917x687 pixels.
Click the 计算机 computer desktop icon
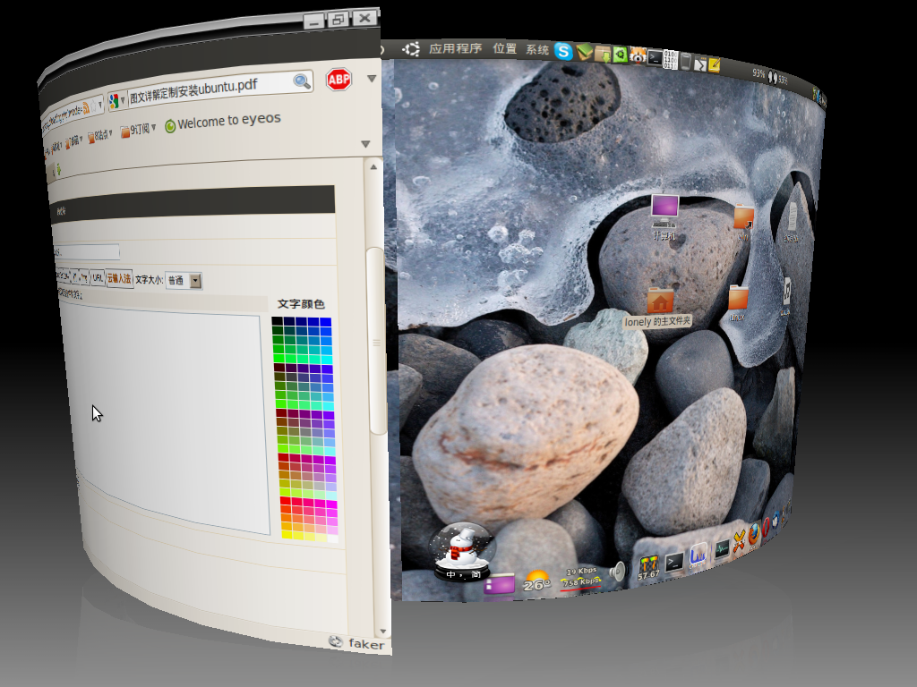coord(664,218)
